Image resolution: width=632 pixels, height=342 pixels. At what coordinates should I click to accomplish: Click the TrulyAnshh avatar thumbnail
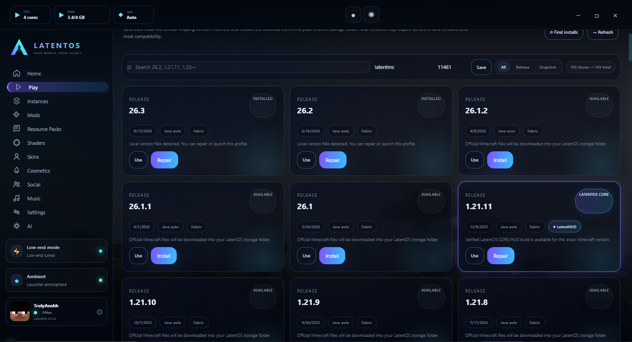pyautogui.click(x=20, y=311)
